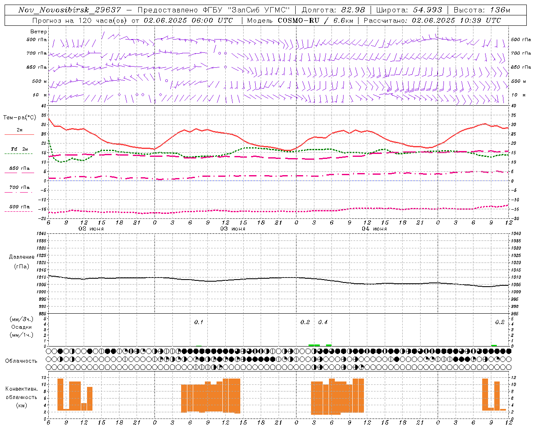Click the red solid '2м' legend line
Image resolution: width=533 pixels, height=426 pixels.
pos(19,134)
